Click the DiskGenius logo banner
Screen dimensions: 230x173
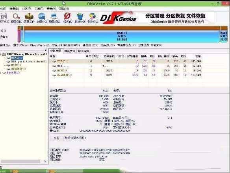click(157, 18)
